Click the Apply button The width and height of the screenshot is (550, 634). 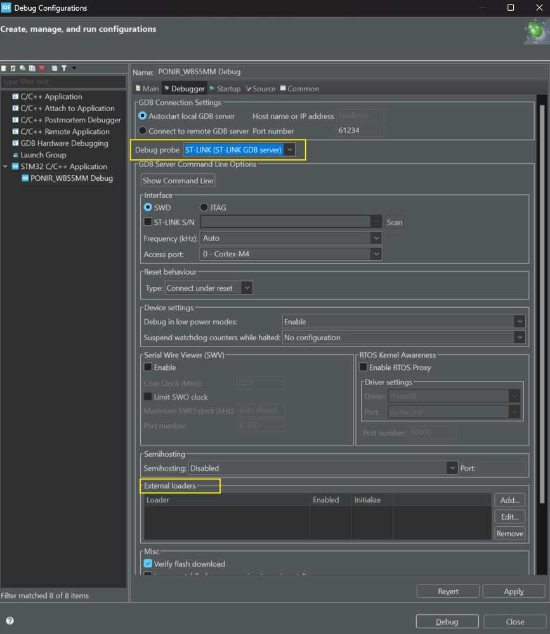pyautogui.click(x=513, y=591)
